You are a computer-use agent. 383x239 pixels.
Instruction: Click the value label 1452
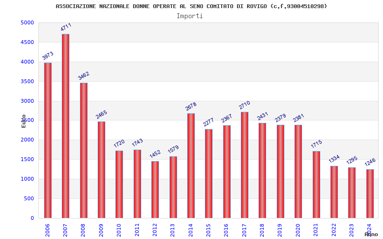click(x=155, y=154)
